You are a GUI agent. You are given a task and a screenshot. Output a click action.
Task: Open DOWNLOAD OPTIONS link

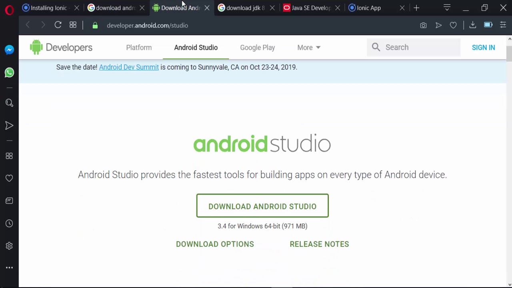pyautogui.click(x=215, y=244)
